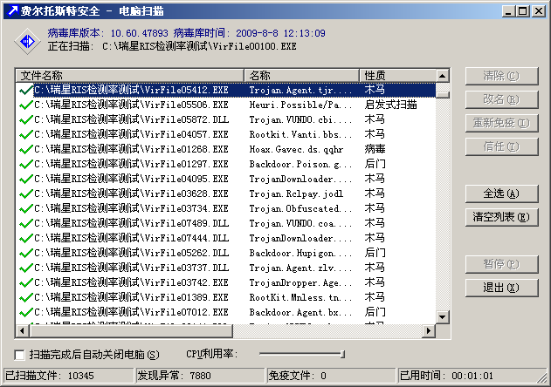Screen dimensions: 551x387
Task: Click the horizontal scrollbar thumb
Action: tap(131, 330)
